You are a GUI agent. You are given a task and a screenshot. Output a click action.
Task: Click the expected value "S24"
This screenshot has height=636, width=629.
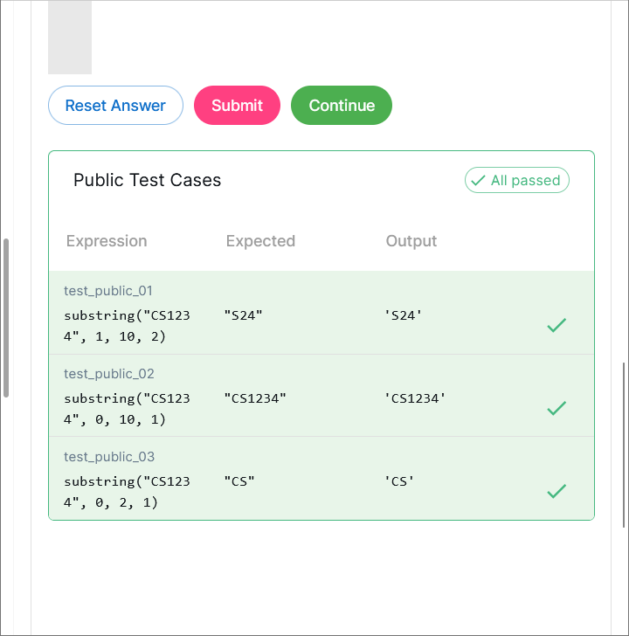click(244, 315)
